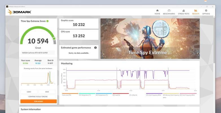
Task: Click COMPARE RESULT ONLINE
Action: coord(38,97)
